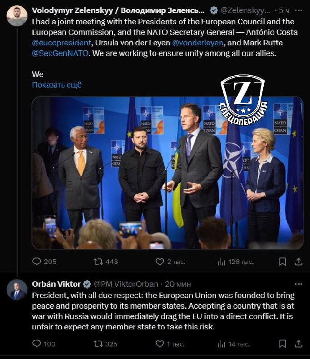310x359 pixels.
Task: Open Orbán Viktor's profile avatar
Action: (x=17, y=289)
